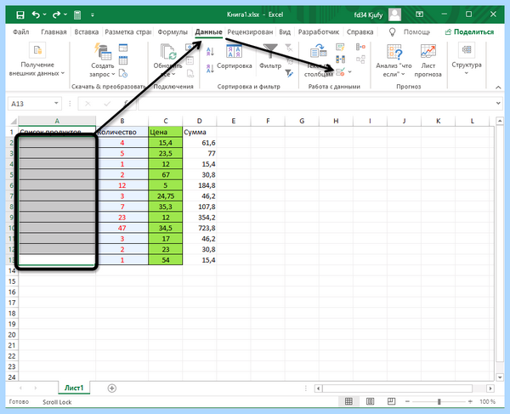Open Анализ "что если" menu
The height and width of the screenshot is (414, 510).
click(394, 61)
